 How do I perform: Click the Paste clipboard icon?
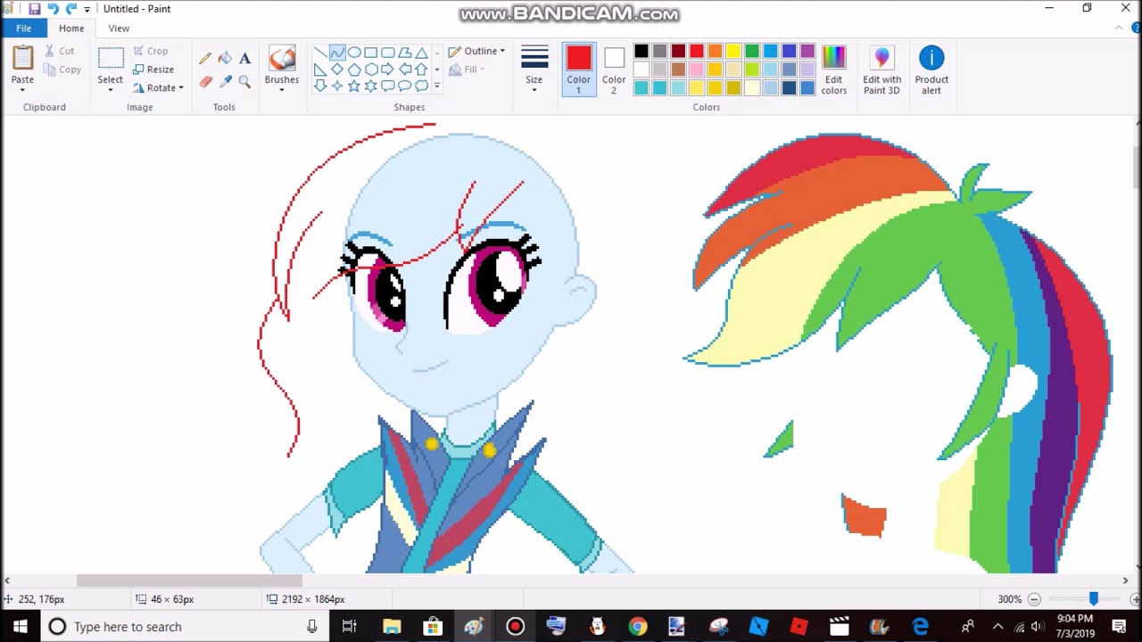pos(22,58)
